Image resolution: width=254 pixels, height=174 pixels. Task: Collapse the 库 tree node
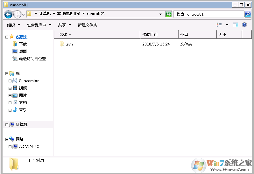coord(7,74)
